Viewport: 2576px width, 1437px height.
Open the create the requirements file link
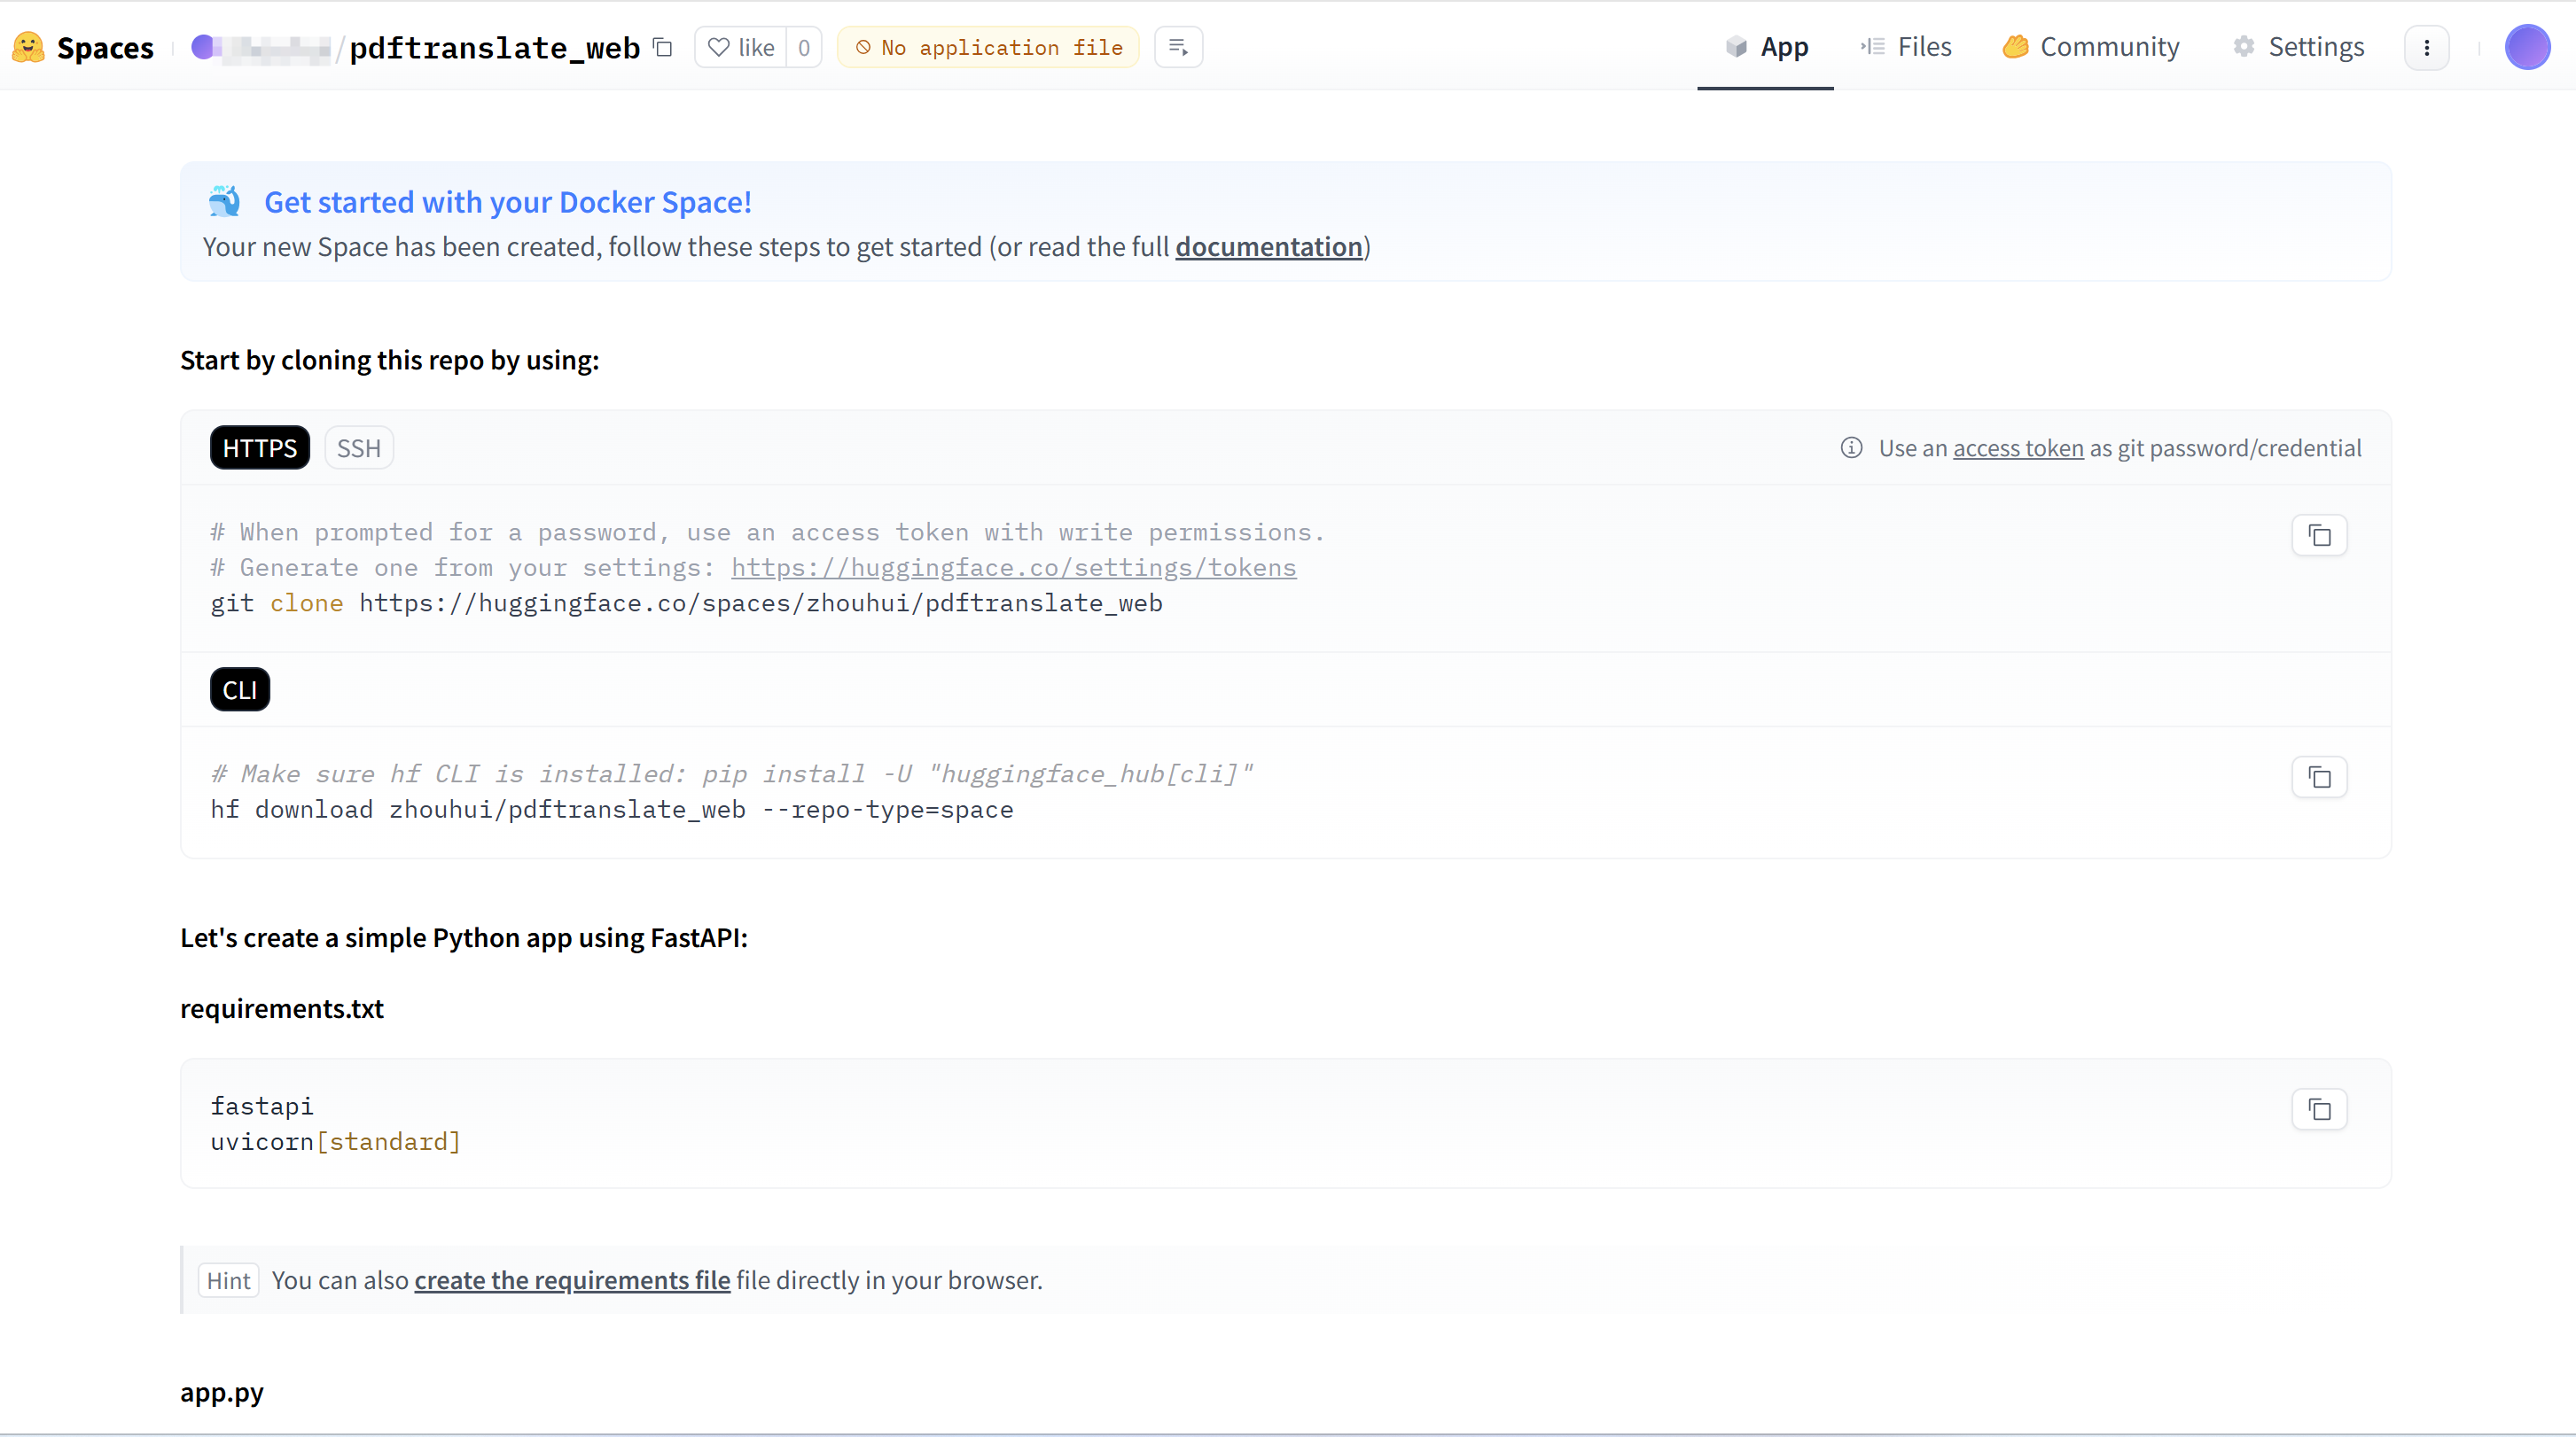pyautogui.click(x=572, y=1280)
